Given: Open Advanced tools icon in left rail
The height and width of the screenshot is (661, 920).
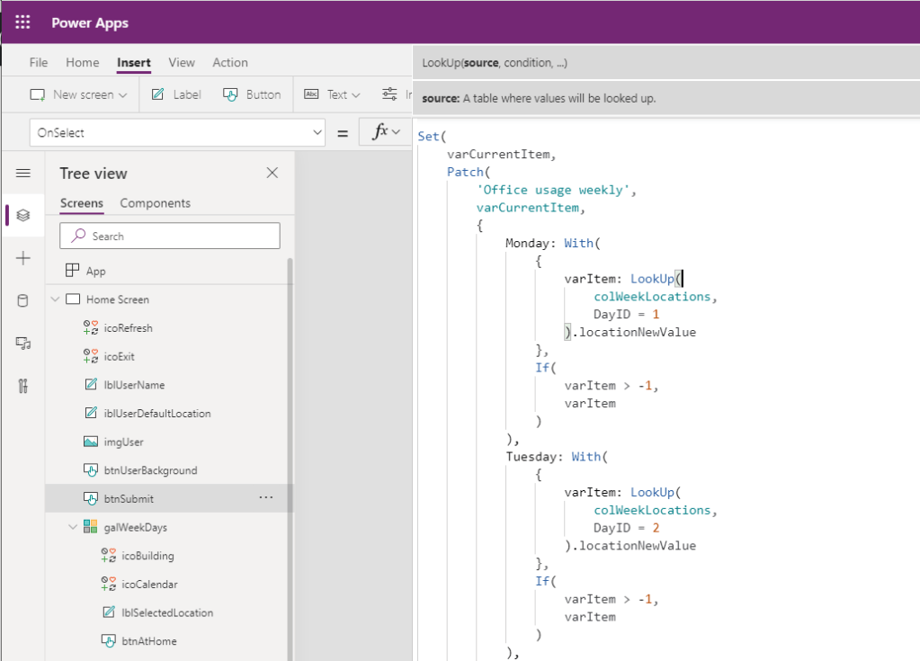Looking at the screenshot, I should pyautogui.click(x=23, y=386).
